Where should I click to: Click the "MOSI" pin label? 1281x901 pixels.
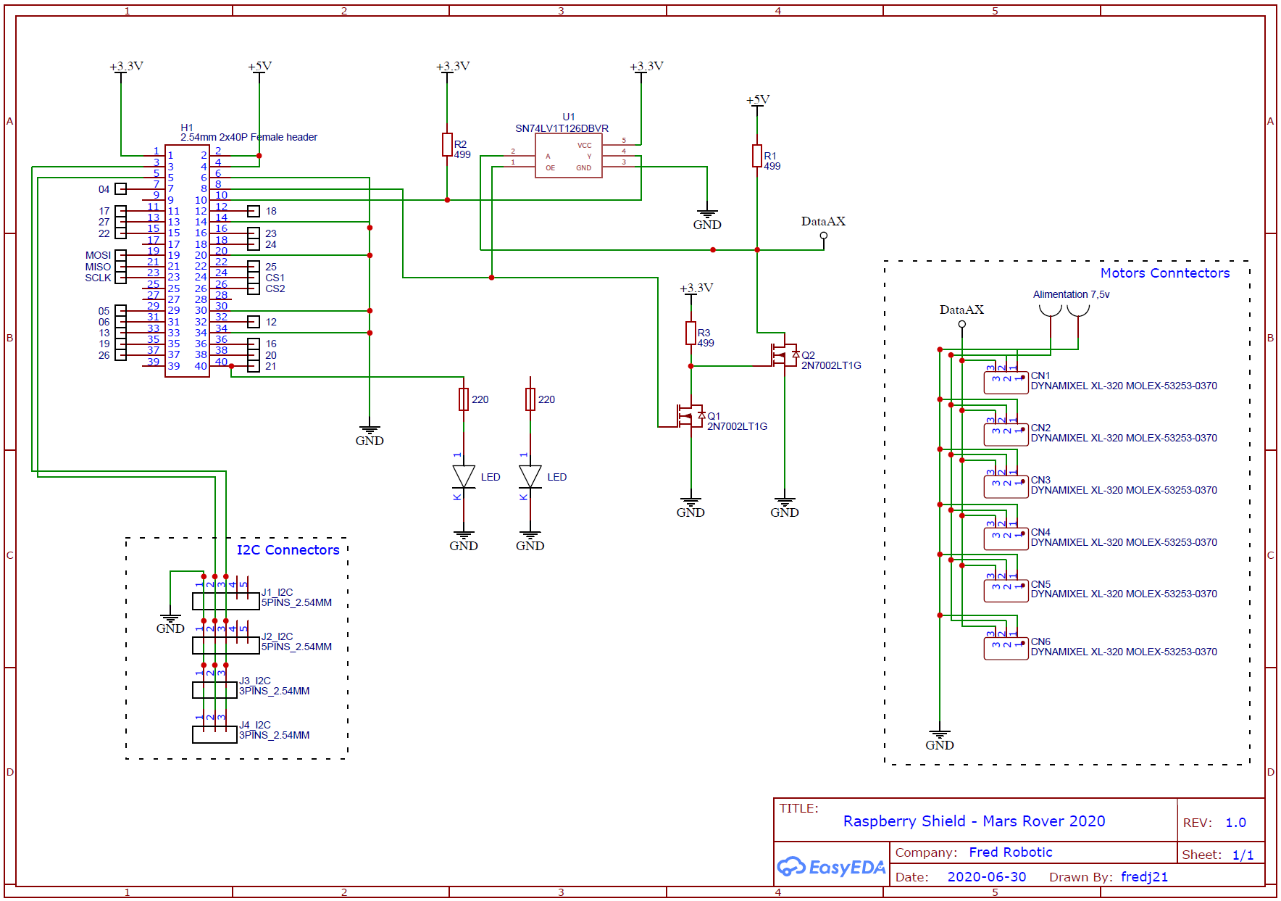click(x=98, y=255)
